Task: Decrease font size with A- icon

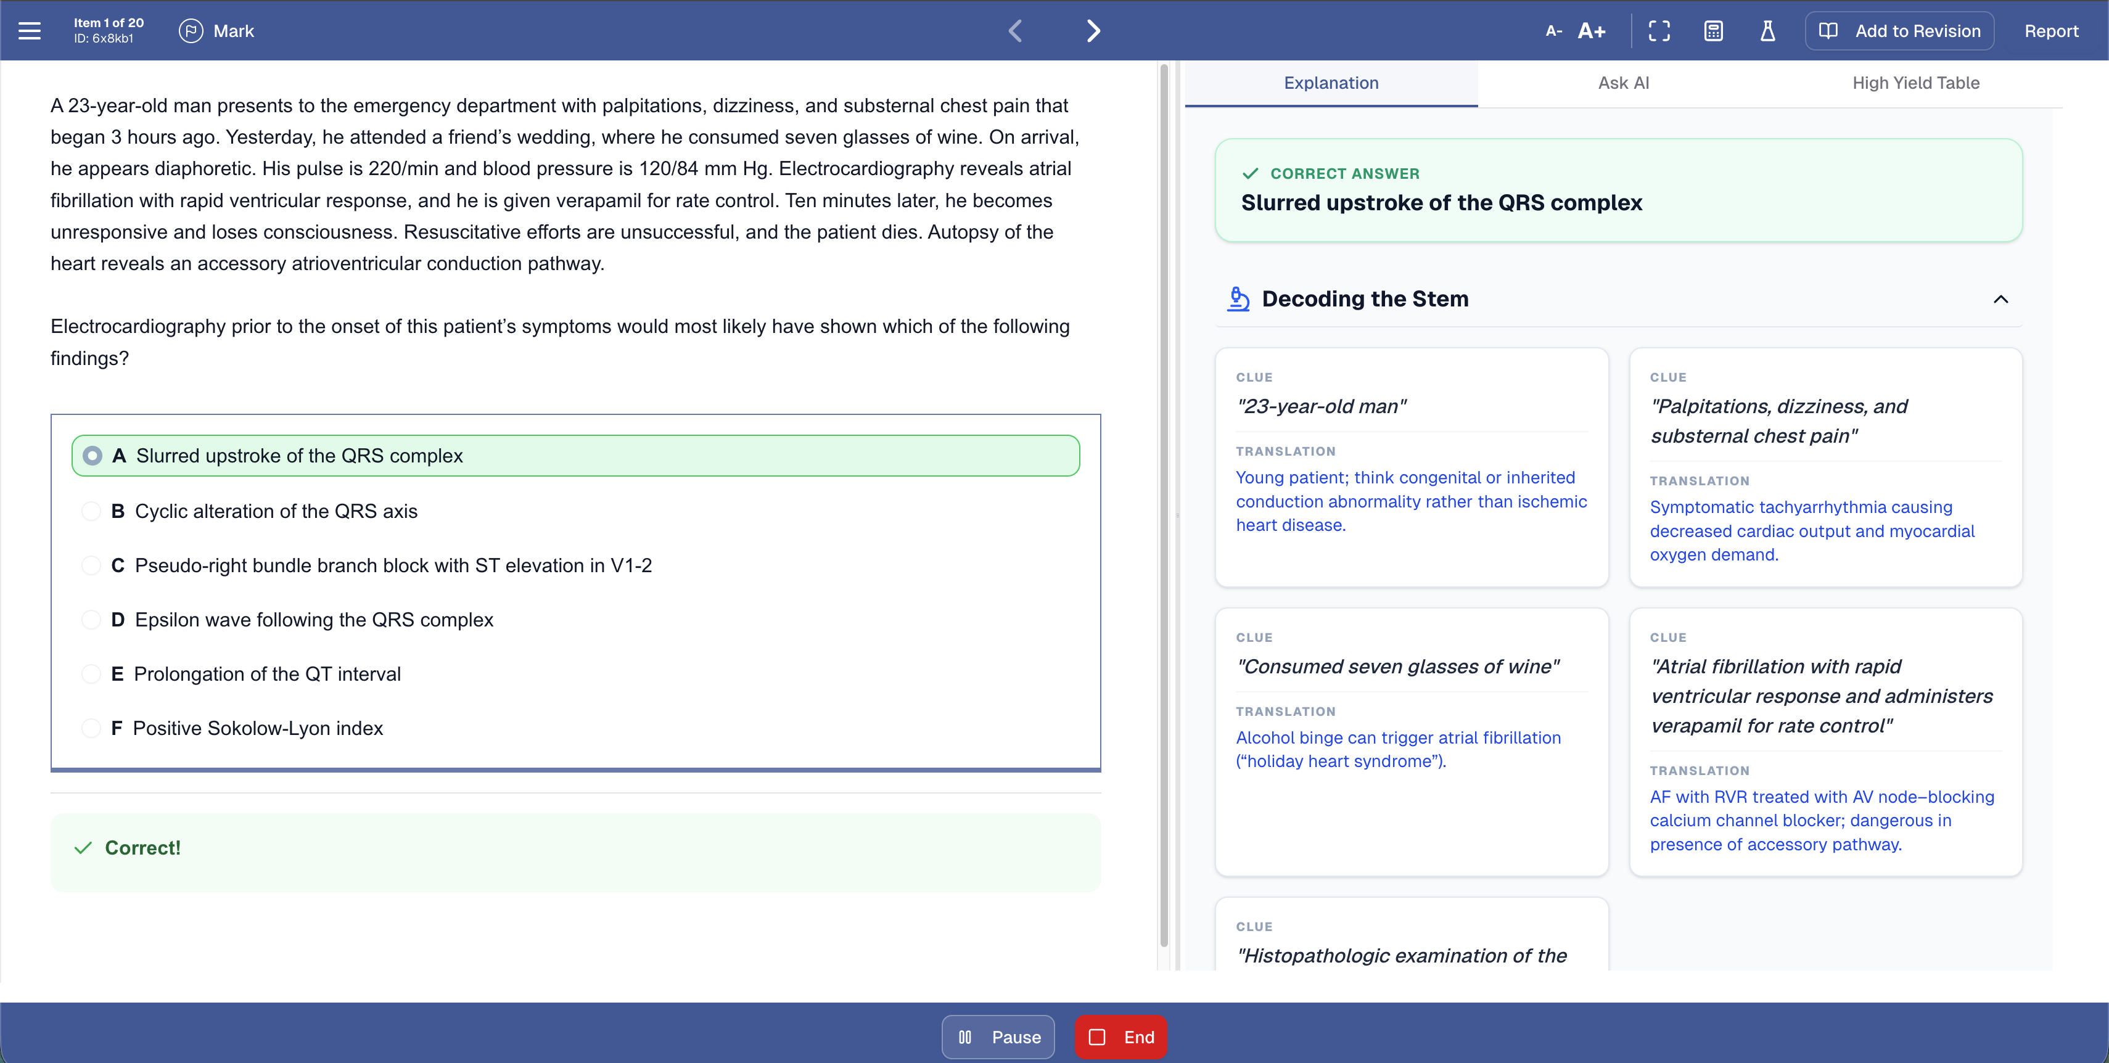Action: click(1553, 30)
